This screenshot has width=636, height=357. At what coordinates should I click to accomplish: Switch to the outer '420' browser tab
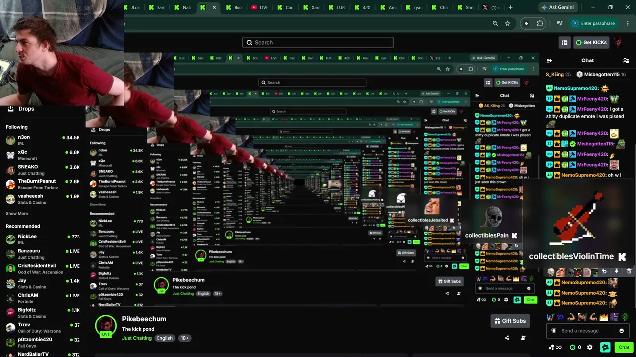coord(362,7)
